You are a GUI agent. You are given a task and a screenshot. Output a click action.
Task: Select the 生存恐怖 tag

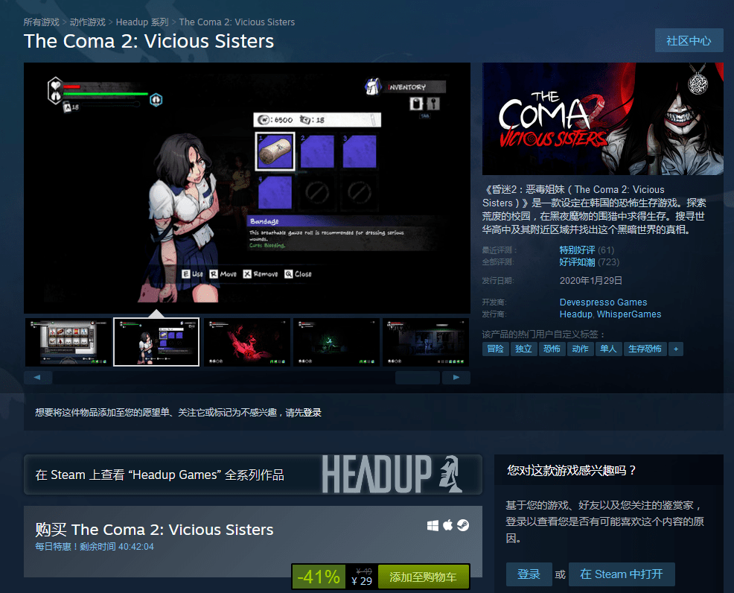pyautogui.click(x=645, y=349)
